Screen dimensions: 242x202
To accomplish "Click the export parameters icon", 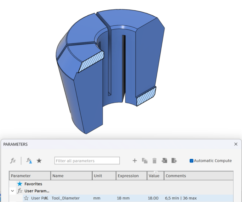I will click(174, 161).
